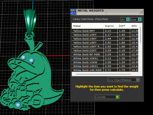
Task: Click the Metal Weights scale icon
Action: click(73, 12)
